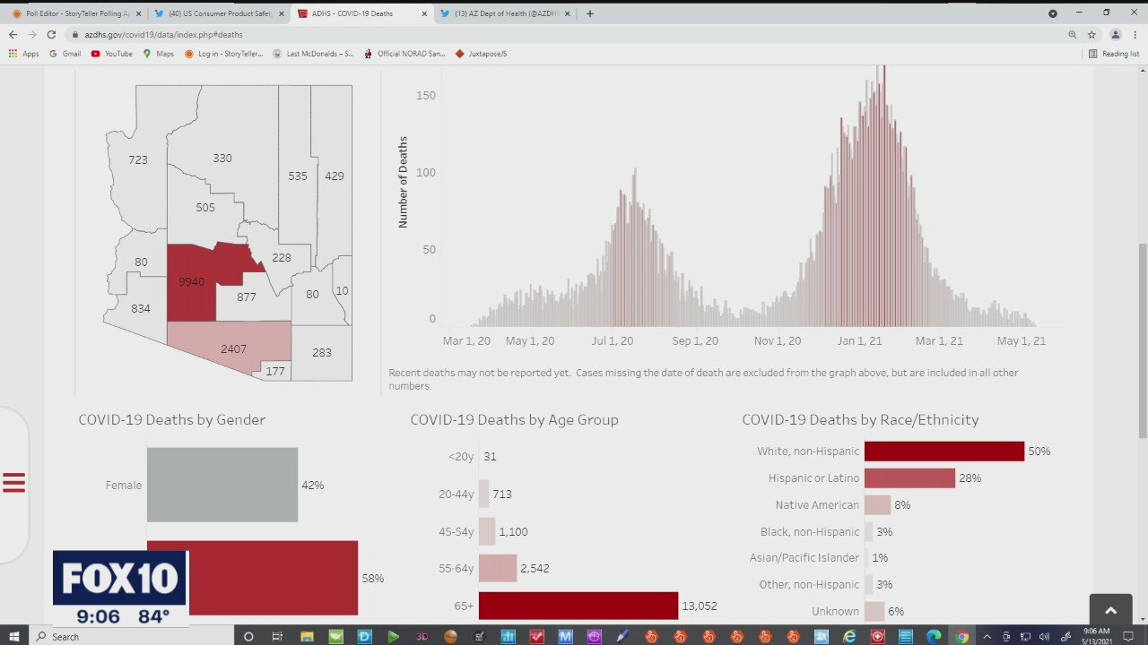Click the scroll-to-top arrow button

1110,610
